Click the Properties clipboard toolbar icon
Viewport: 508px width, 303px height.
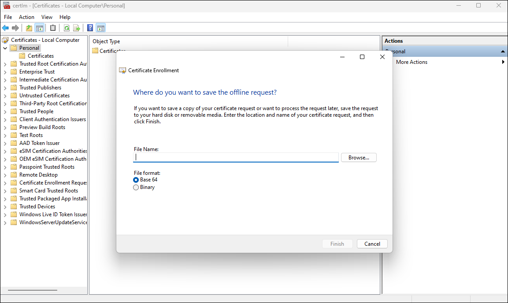pos(52,27)
